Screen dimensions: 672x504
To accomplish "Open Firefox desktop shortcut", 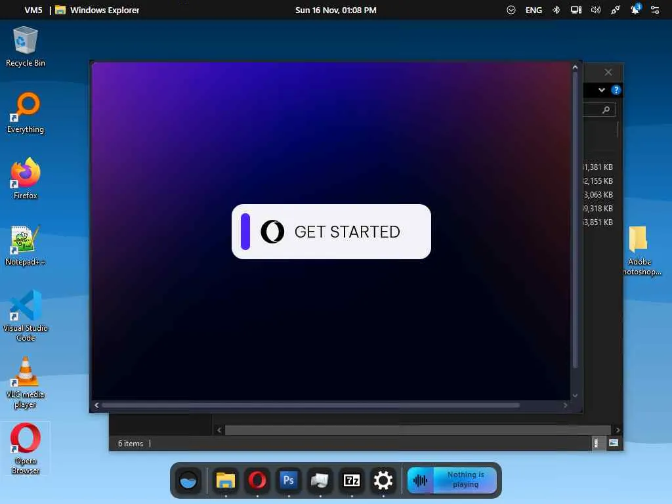I will 26,178.
